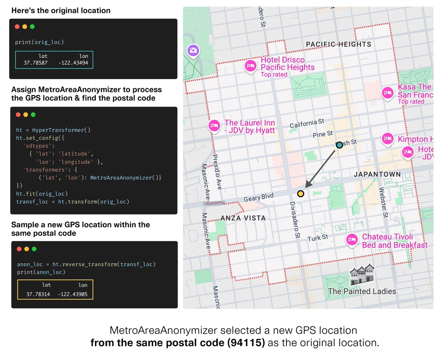Viewport: 442px width, 355px height.
Task: Click the yellow anonymized location dot
Action: click(301, 194)
